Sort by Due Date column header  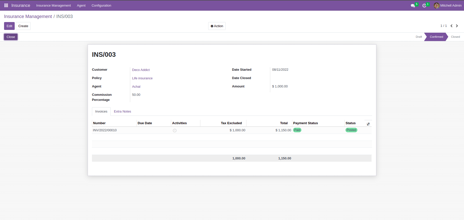tap(154, 123)
